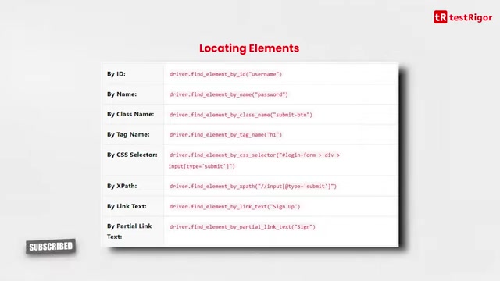Select the find_element_by_link_text("Sign Up") code
This screenshot has height=281, width=500.
[234, 206]
